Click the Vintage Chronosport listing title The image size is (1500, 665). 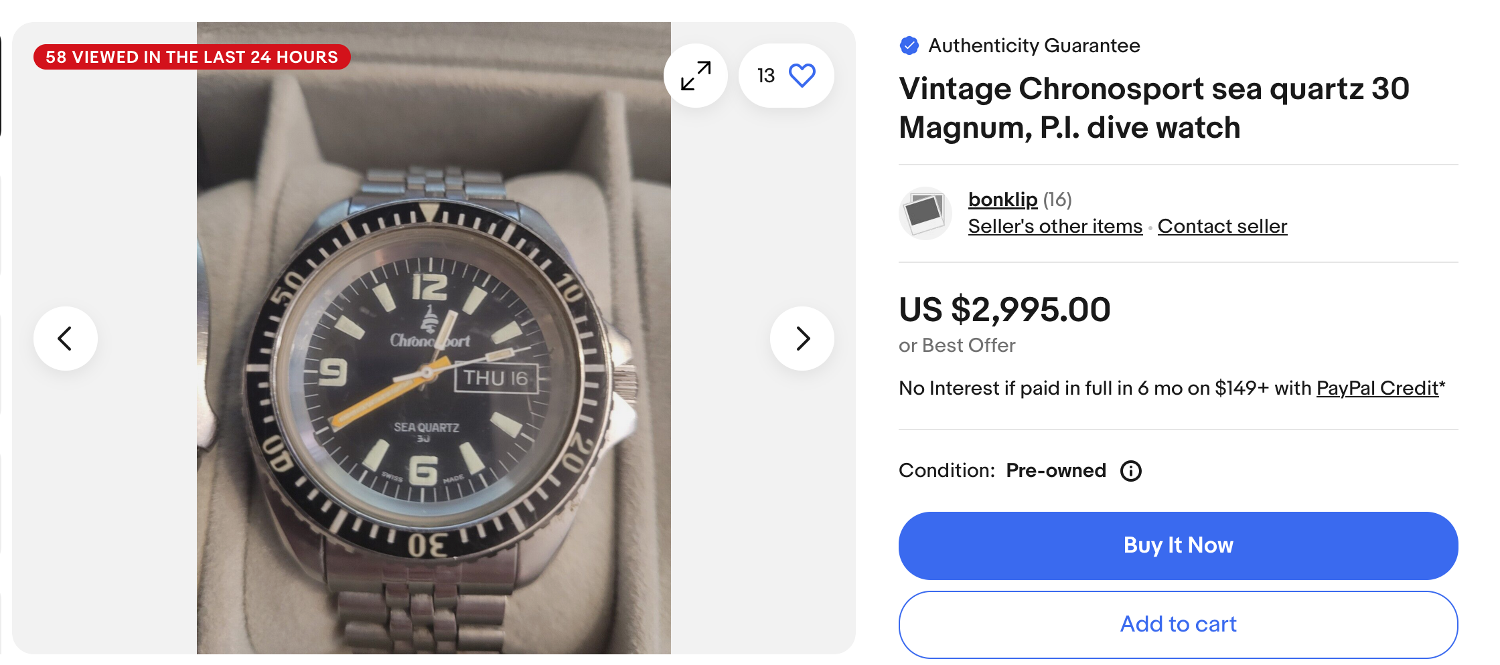1154,108
